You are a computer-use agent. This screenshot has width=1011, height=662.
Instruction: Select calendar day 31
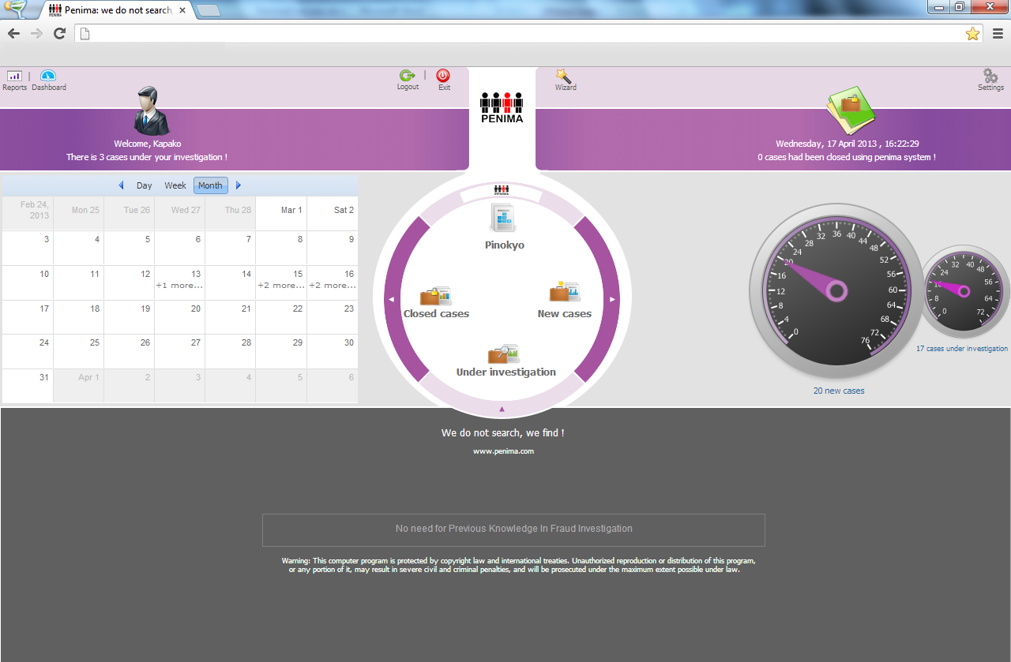pos(28,386)
